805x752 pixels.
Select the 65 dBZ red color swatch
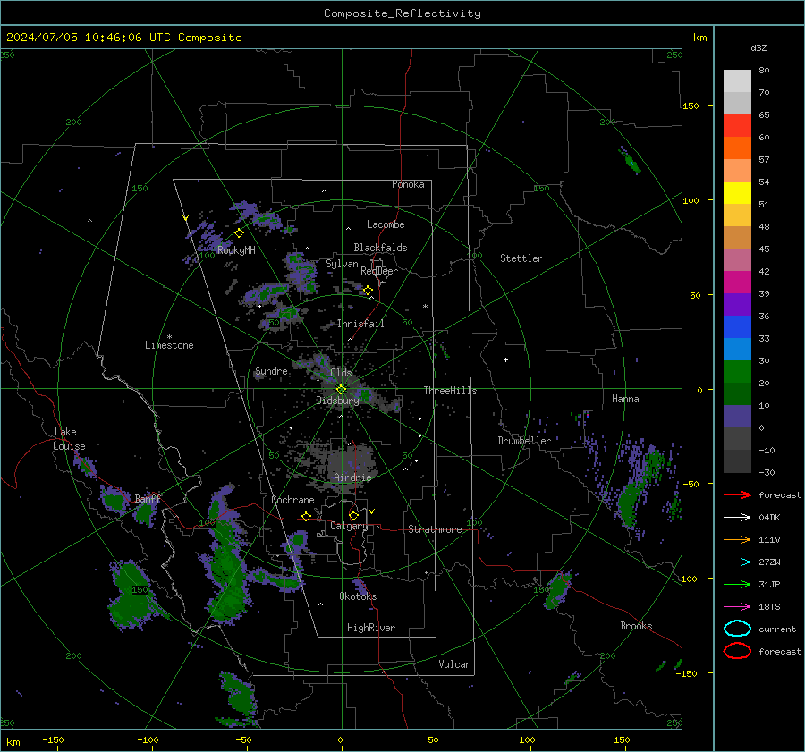pyautogui.click(x=737, y=125)
